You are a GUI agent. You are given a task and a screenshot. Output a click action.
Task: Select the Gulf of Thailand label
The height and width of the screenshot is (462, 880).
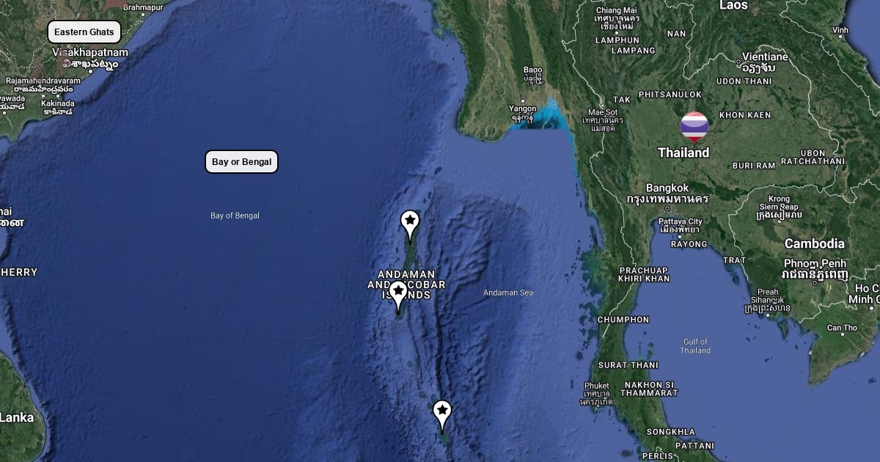[x=695, y=346]
